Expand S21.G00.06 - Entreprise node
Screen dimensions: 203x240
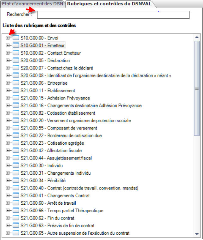pyautogui.click(x=8, y=83)
